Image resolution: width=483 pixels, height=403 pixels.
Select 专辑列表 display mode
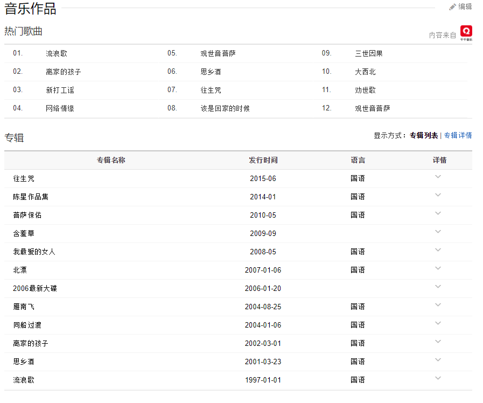423,136
